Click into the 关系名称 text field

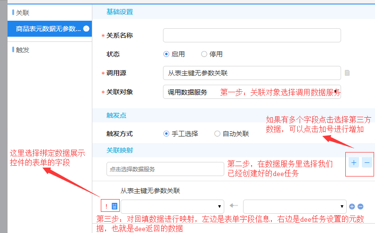(252, 35)
